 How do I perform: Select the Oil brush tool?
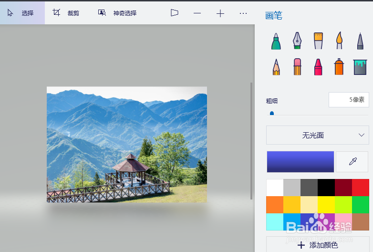pos(318,41)
